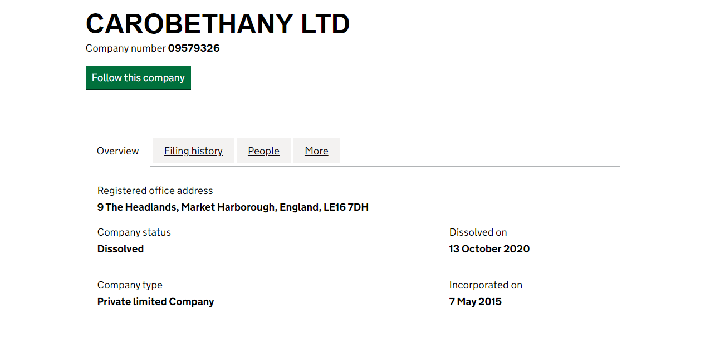Viewport: 710px width, 344px height.
Task: Click the postcode LE16 7DH
Action: coord(346,207)
